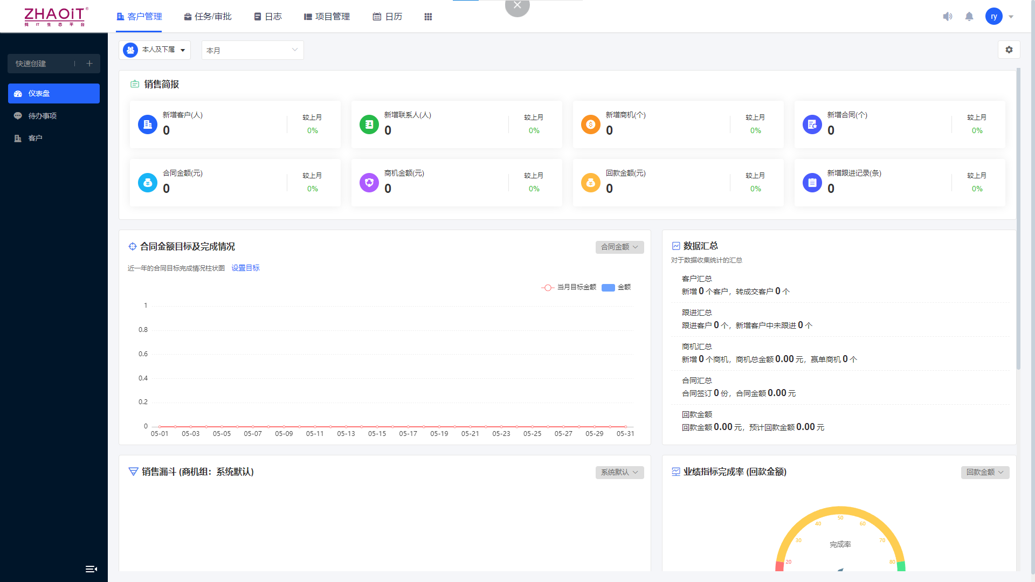Click the 完成率 gauge chart
This screenshot has height=582, width=1035.
click(840, 538)
